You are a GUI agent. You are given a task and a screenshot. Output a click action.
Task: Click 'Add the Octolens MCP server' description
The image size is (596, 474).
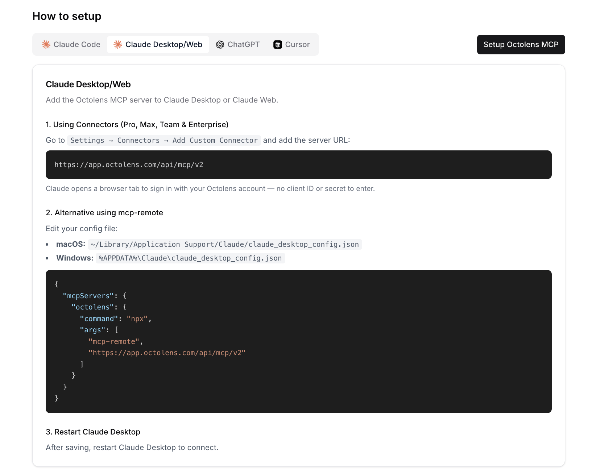pos(162,100)
